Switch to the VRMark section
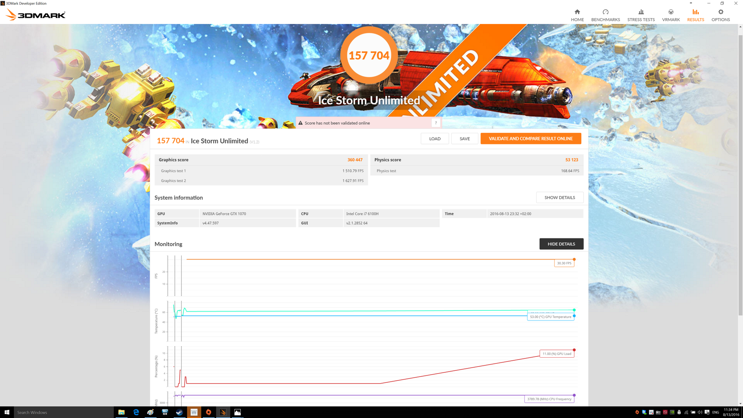The height and width of the screenshot is (418, 743). (x=671, y=15)
